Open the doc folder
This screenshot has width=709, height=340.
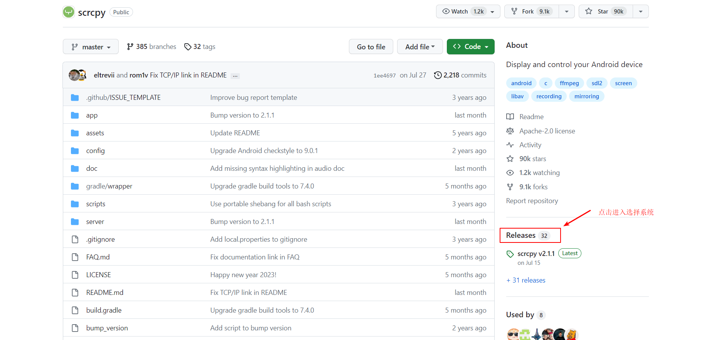92,168
